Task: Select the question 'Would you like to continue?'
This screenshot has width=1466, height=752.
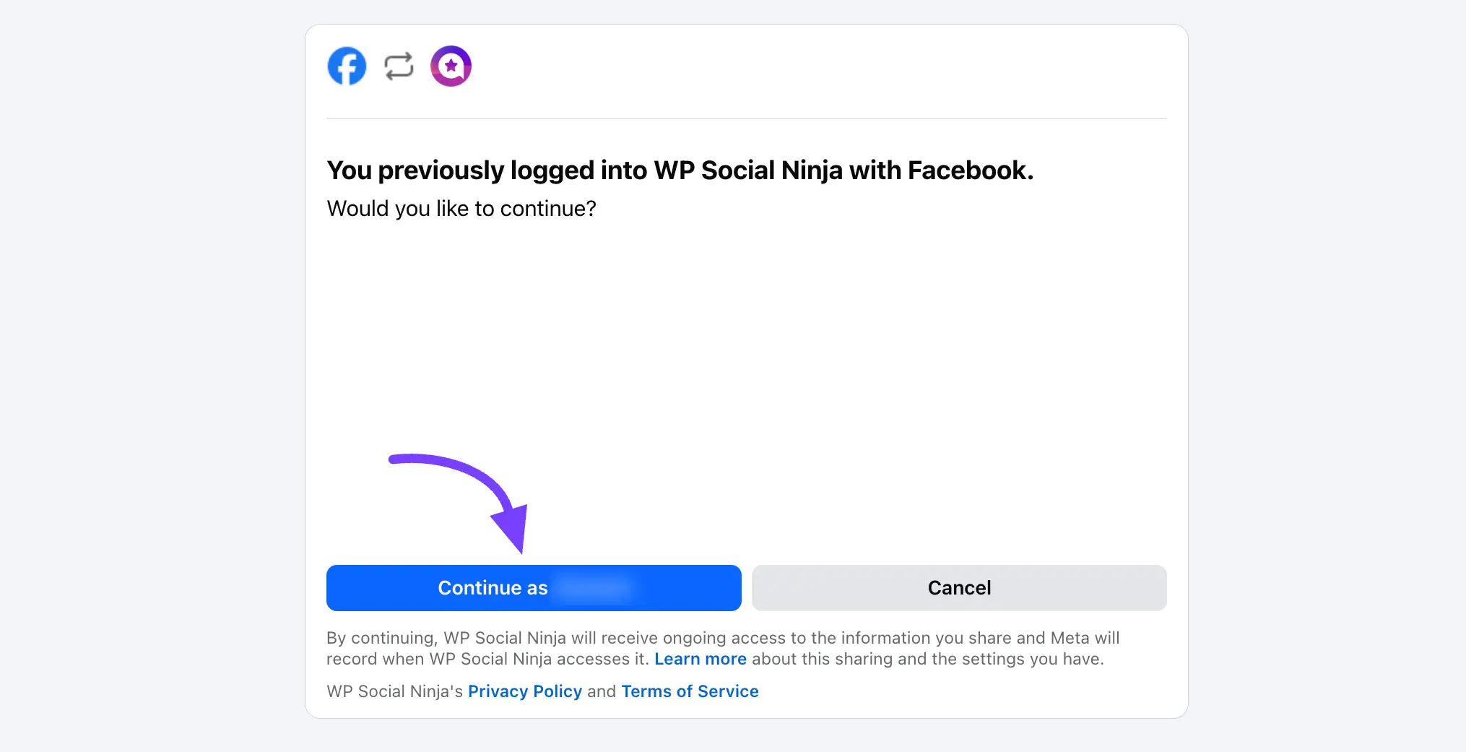Action: (x=461, y=209)
